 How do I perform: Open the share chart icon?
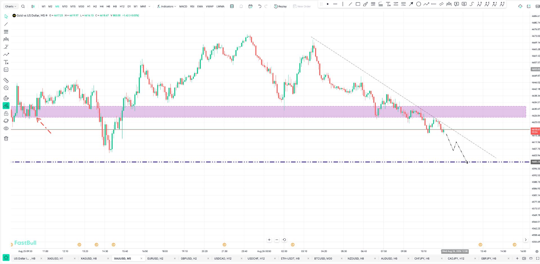[529, 6]
